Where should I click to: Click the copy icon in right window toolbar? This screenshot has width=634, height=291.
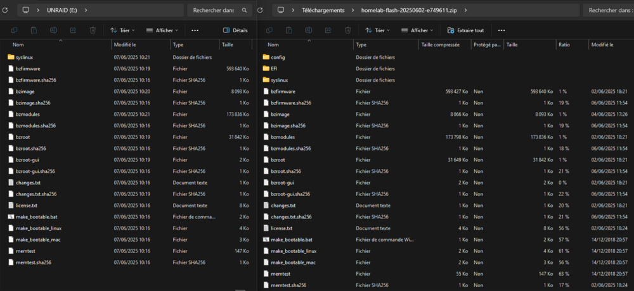(269, 30)
